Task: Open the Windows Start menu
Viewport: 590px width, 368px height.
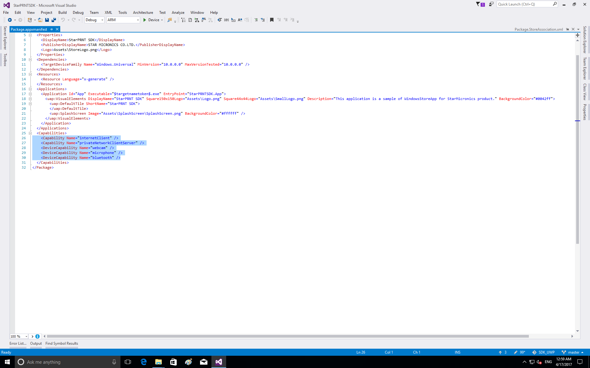Action: pos(7,362)
